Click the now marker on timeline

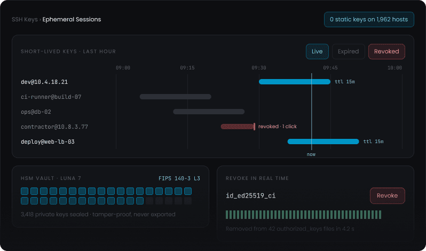[x=311, y=154]
